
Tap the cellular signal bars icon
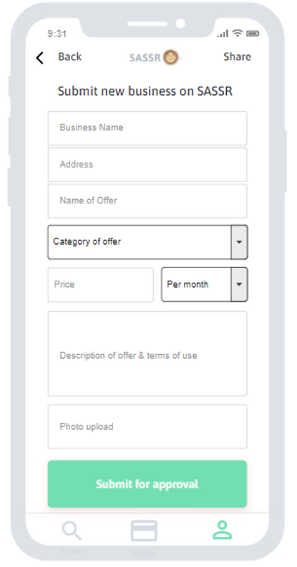pyautogui.click(x=223, y=34)
